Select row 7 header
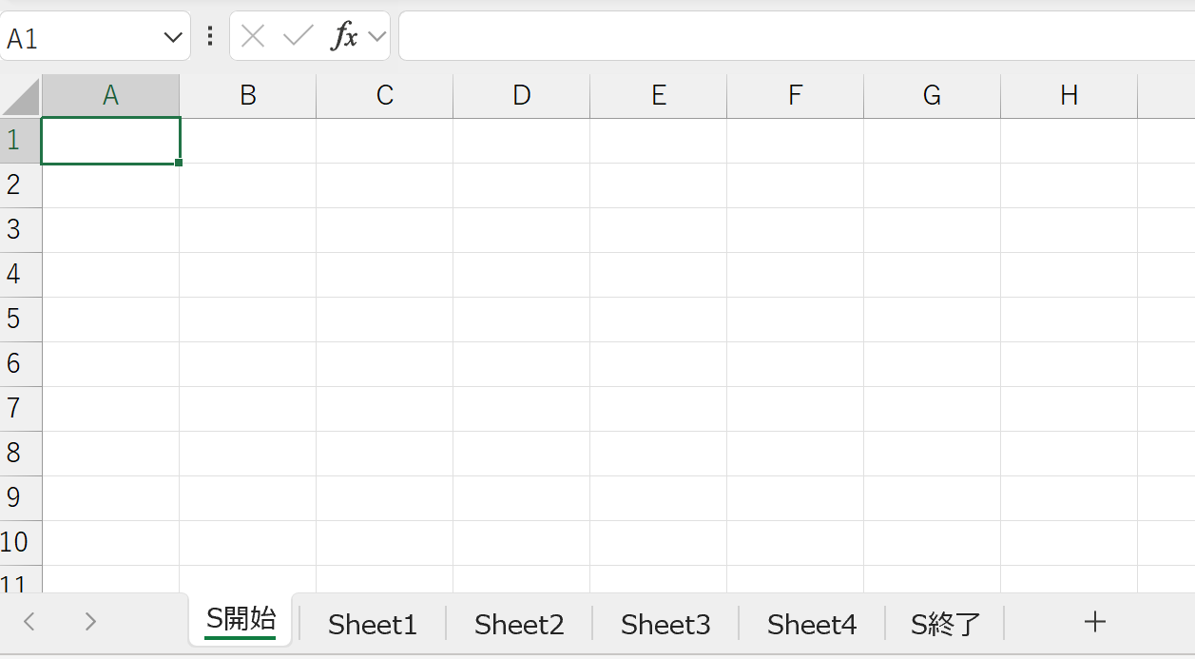Screen dimensions: 1195x659 click(21, 409)
